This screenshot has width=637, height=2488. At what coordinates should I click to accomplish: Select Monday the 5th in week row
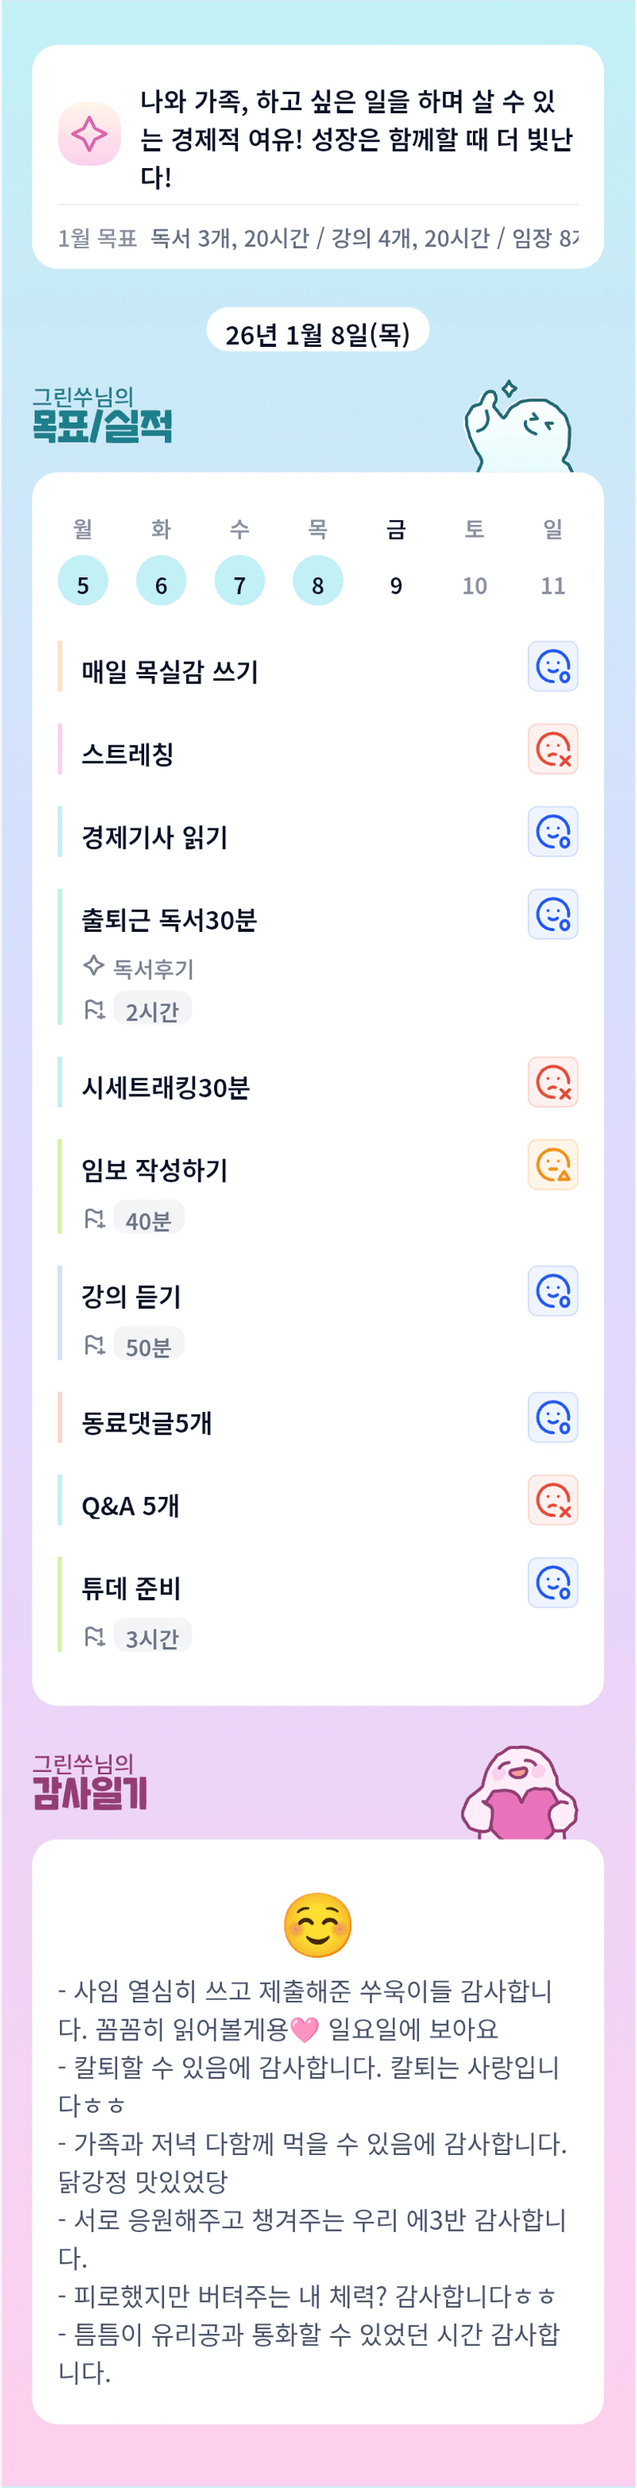click(83, 581)
